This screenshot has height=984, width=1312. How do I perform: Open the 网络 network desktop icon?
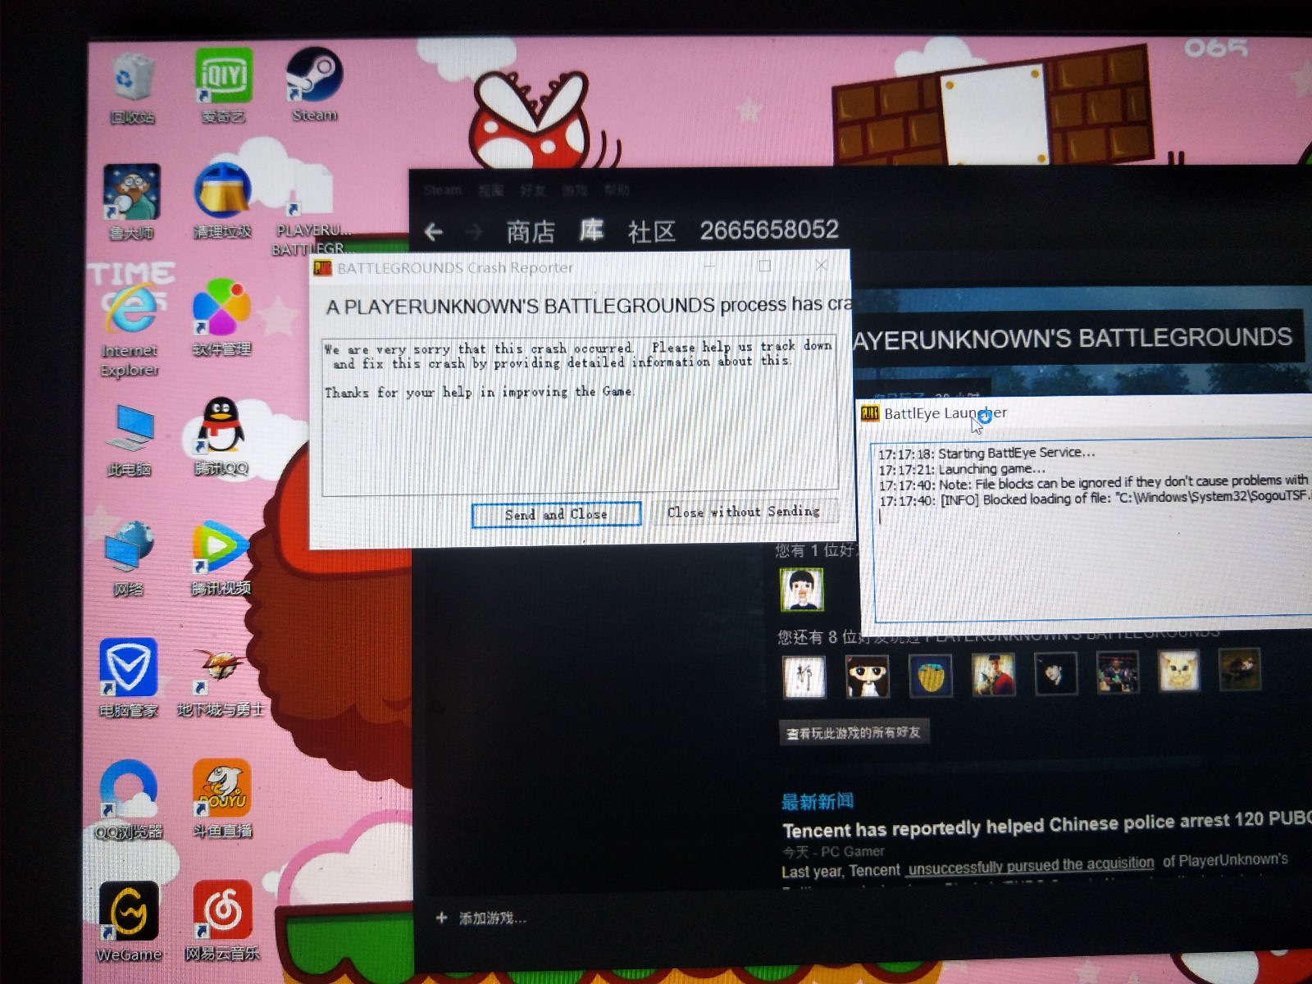pyautogui.click(x=129, y=558)
